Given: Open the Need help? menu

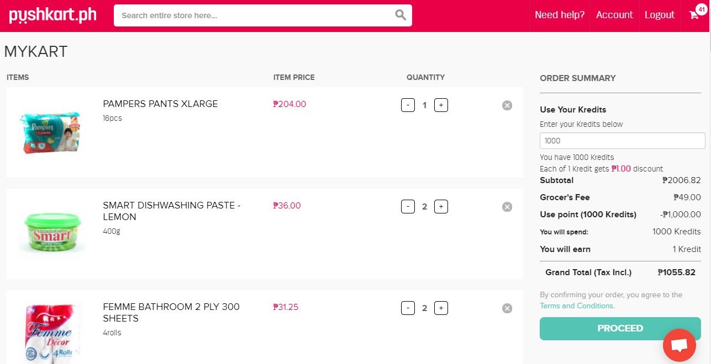Looking at the screenshot, I should tap(560, 15).
